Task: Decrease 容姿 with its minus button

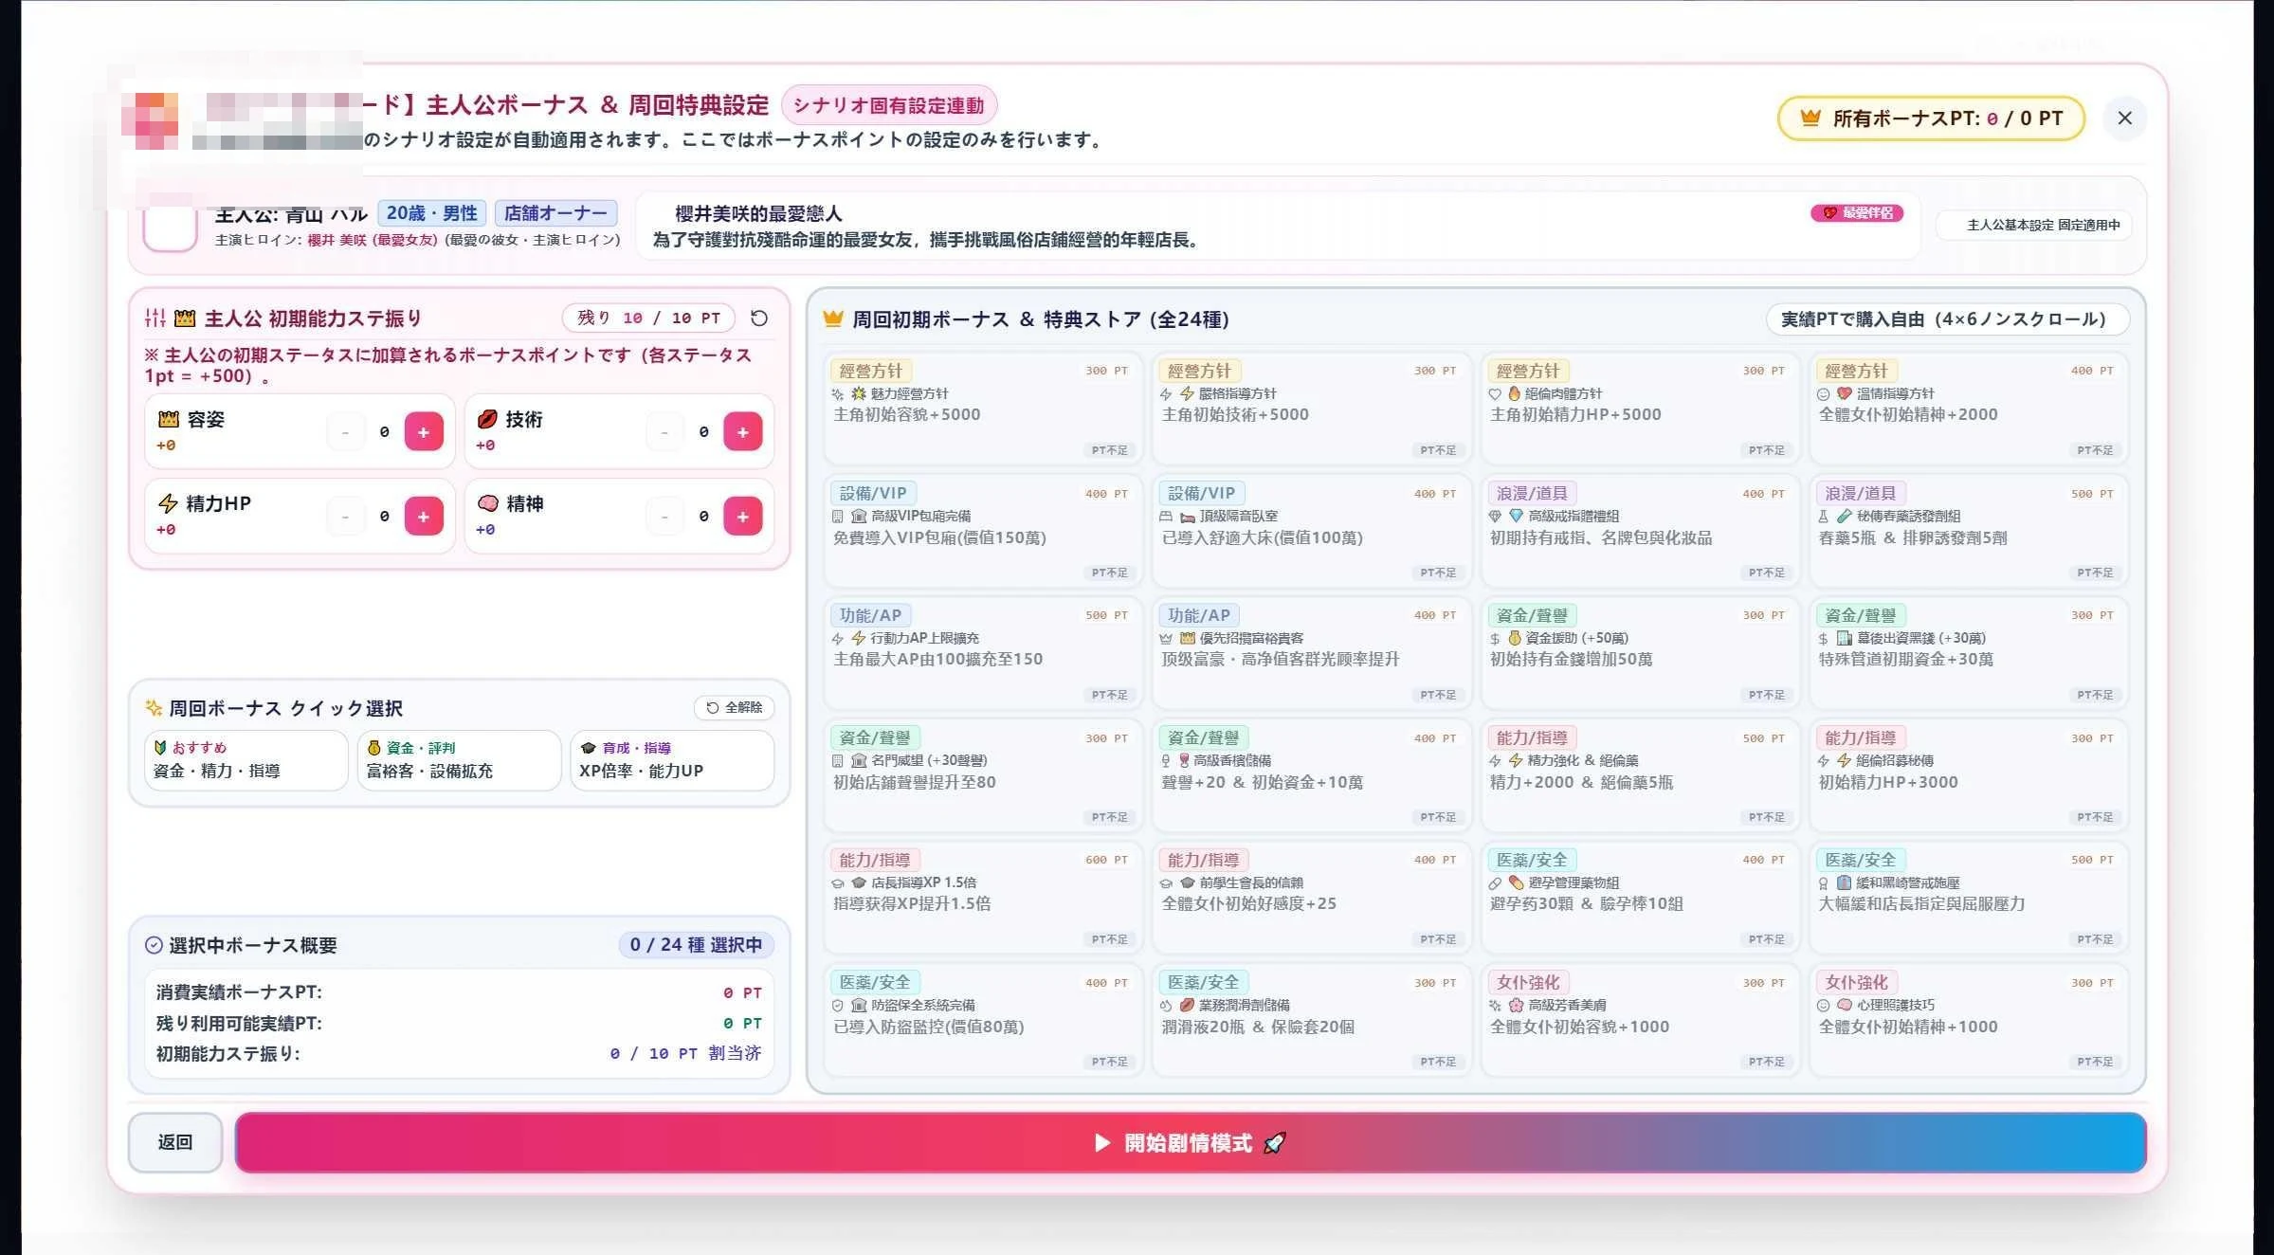Action: click(345, 432)
